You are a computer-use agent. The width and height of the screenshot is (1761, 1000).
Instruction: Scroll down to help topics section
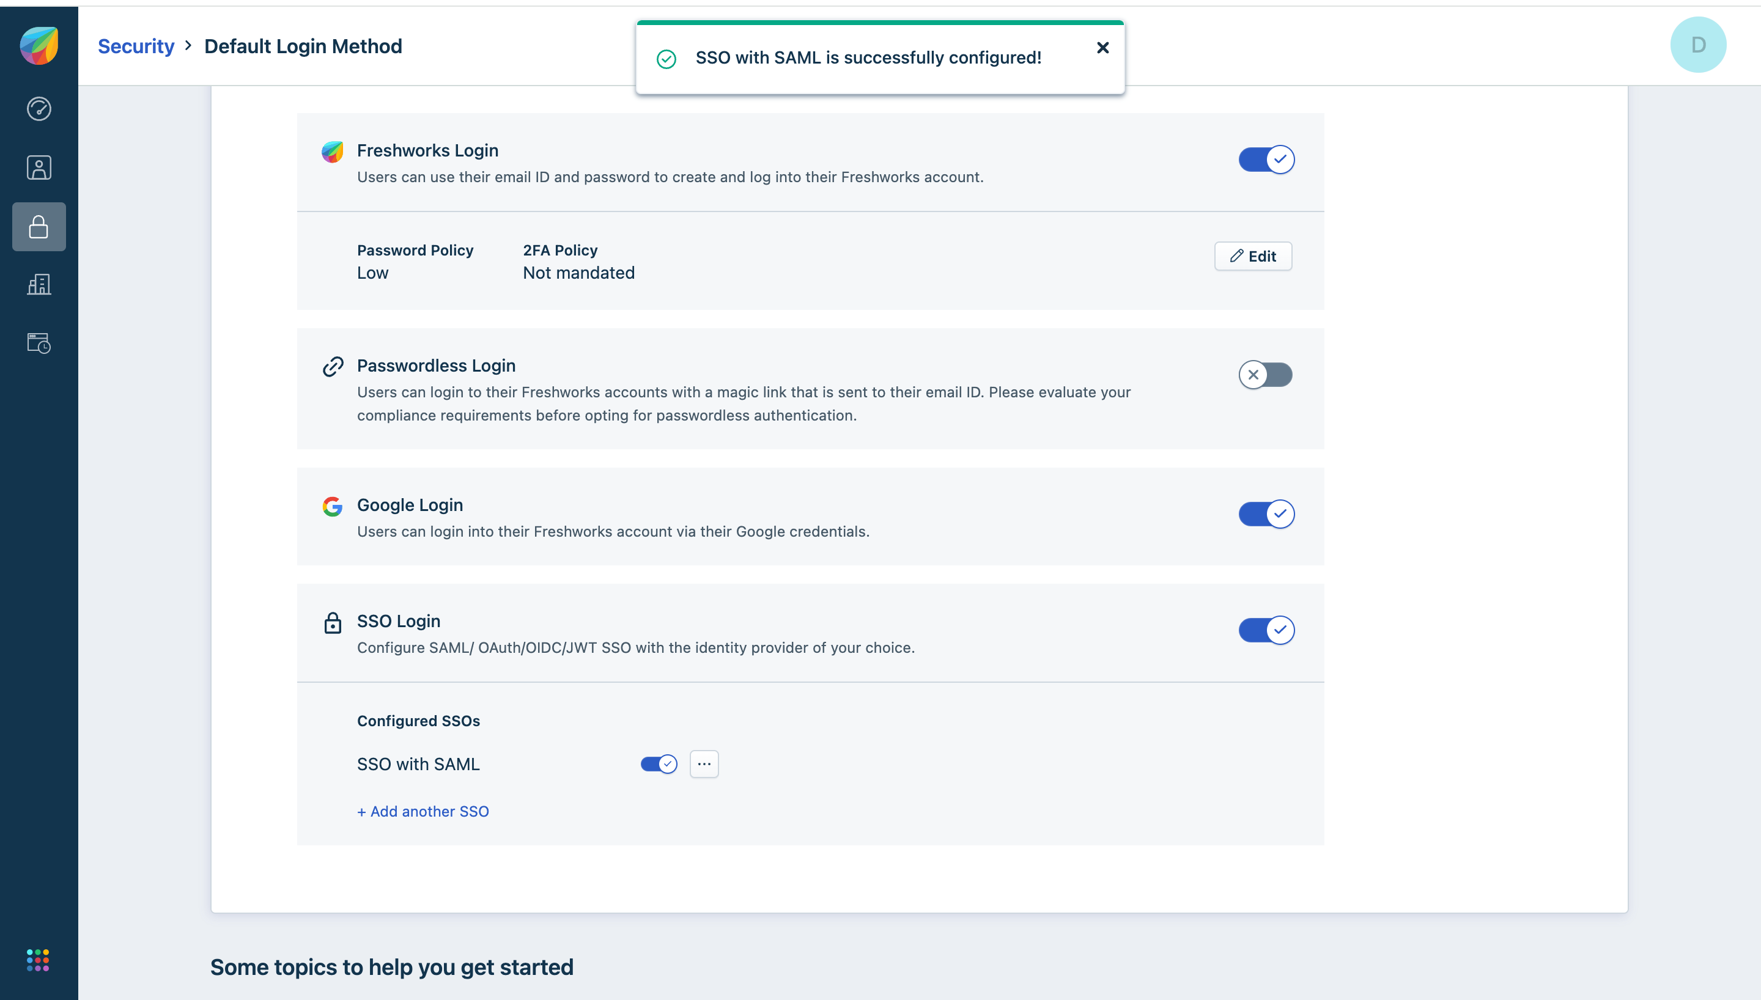(391, 966)
